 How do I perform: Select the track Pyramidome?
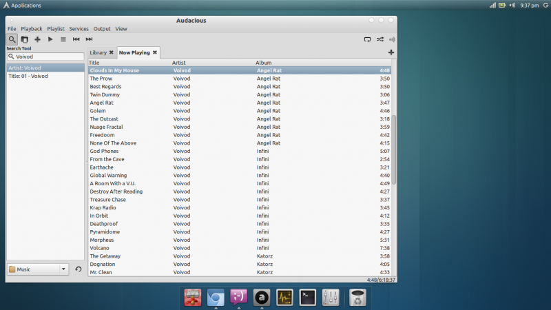pos(239,232)
